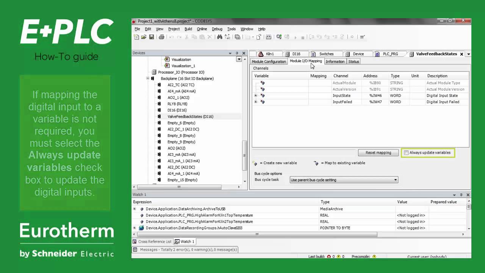This screenshot has height=273, width=485.
Task: Click the Watch 1 horizontal scrollbar
Action: 257,234
